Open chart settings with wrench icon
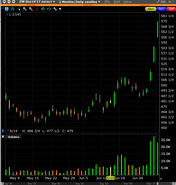The height and width of the screenshot is (185, 176). (55, 9)
